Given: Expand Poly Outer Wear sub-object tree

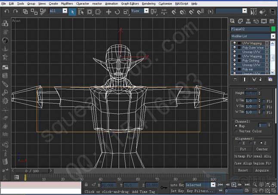Looking at the screenshot, I should [x=239, y=47].
